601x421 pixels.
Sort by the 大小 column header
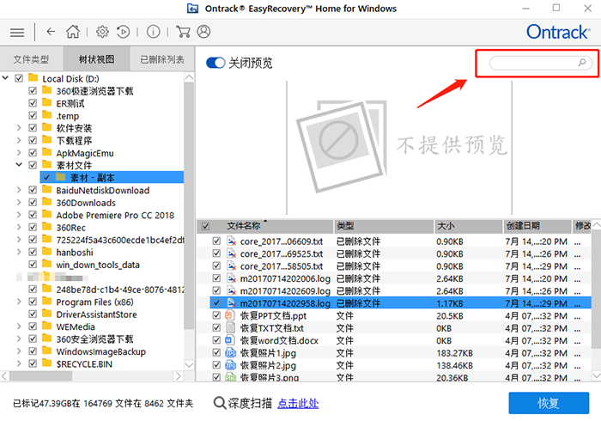pyautogui.click(x=469, y=226)
